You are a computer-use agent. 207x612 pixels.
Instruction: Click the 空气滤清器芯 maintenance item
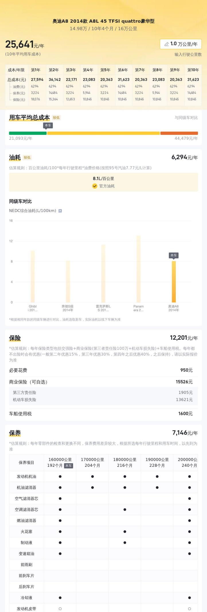[26, 498]
